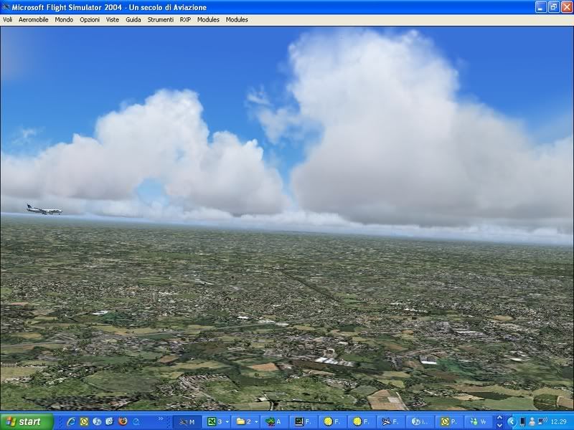Switch to Messenger taskbar button W
574x430 pixels.
(478, 422)
